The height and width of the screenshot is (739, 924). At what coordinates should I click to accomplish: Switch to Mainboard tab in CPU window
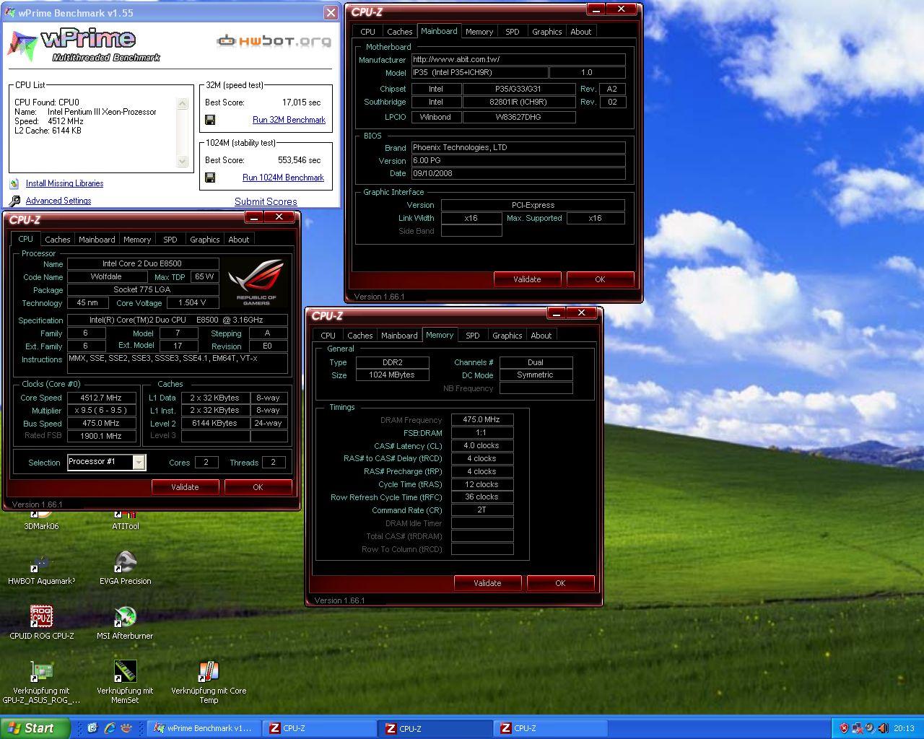[x=97, y=240]
